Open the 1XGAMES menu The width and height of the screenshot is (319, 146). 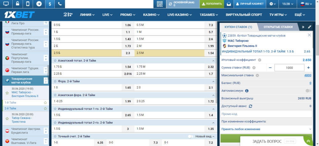[209, 15]
